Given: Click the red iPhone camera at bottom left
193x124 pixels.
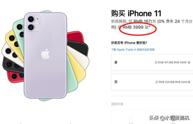Looking at the screenshot, I should click(x=17, y=76).
